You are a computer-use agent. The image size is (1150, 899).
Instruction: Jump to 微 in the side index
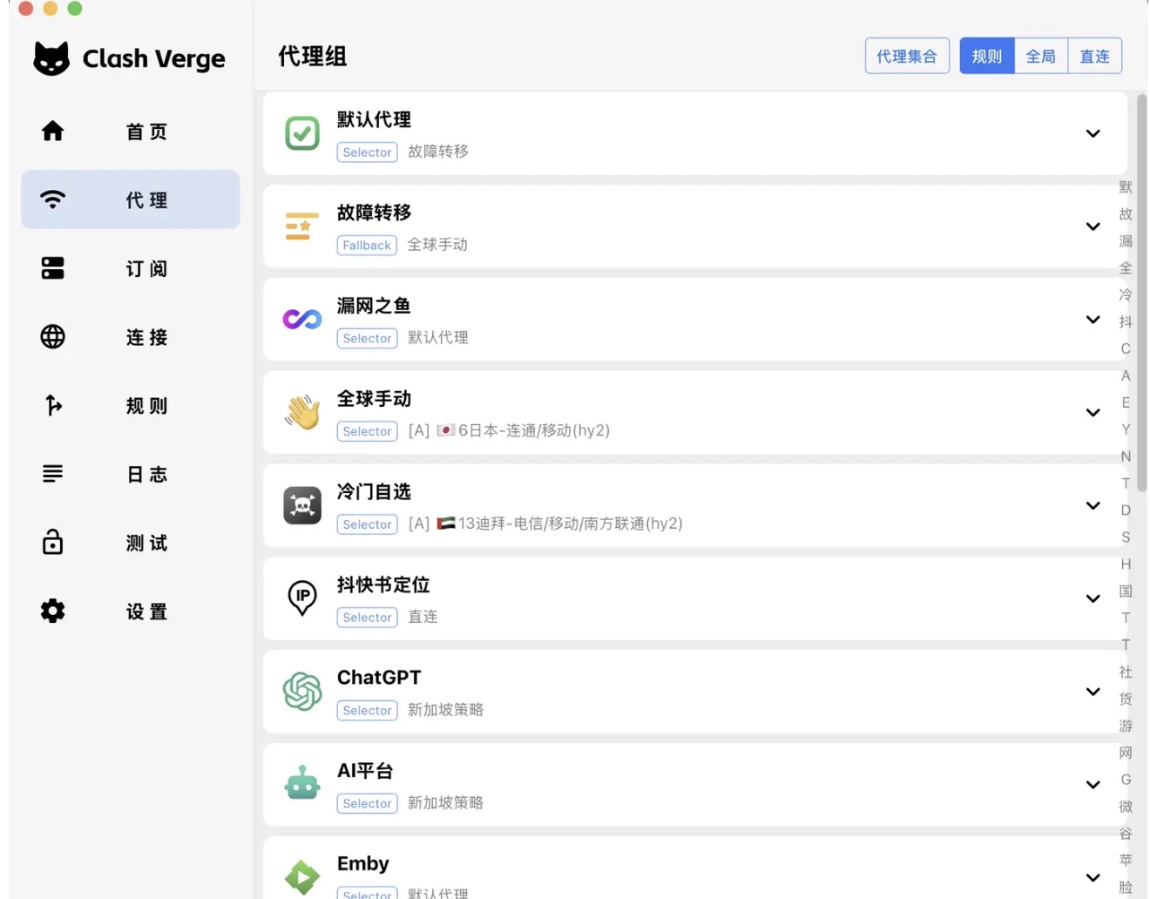(x=1126, y=808)
